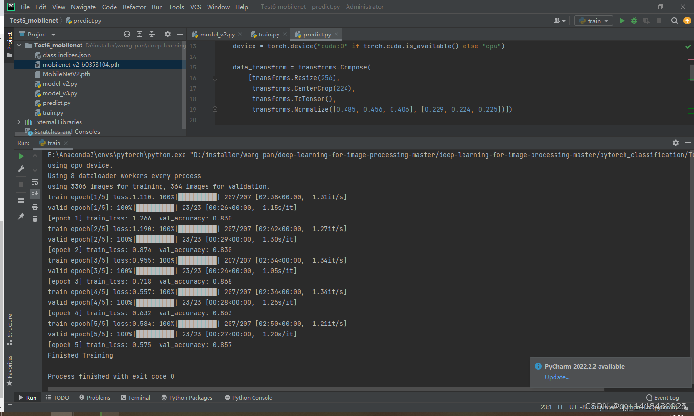694x416 pixels.
Task: Click tool windows quick-access icon in status bar
Action: [10, 407]
